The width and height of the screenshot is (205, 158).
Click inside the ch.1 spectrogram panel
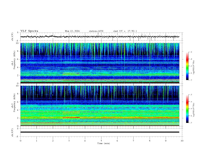100,63
